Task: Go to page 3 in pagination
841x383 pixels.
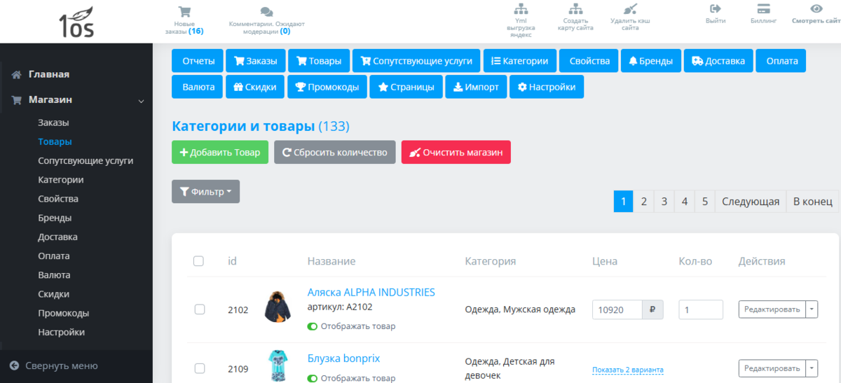Action: point(664,202)
